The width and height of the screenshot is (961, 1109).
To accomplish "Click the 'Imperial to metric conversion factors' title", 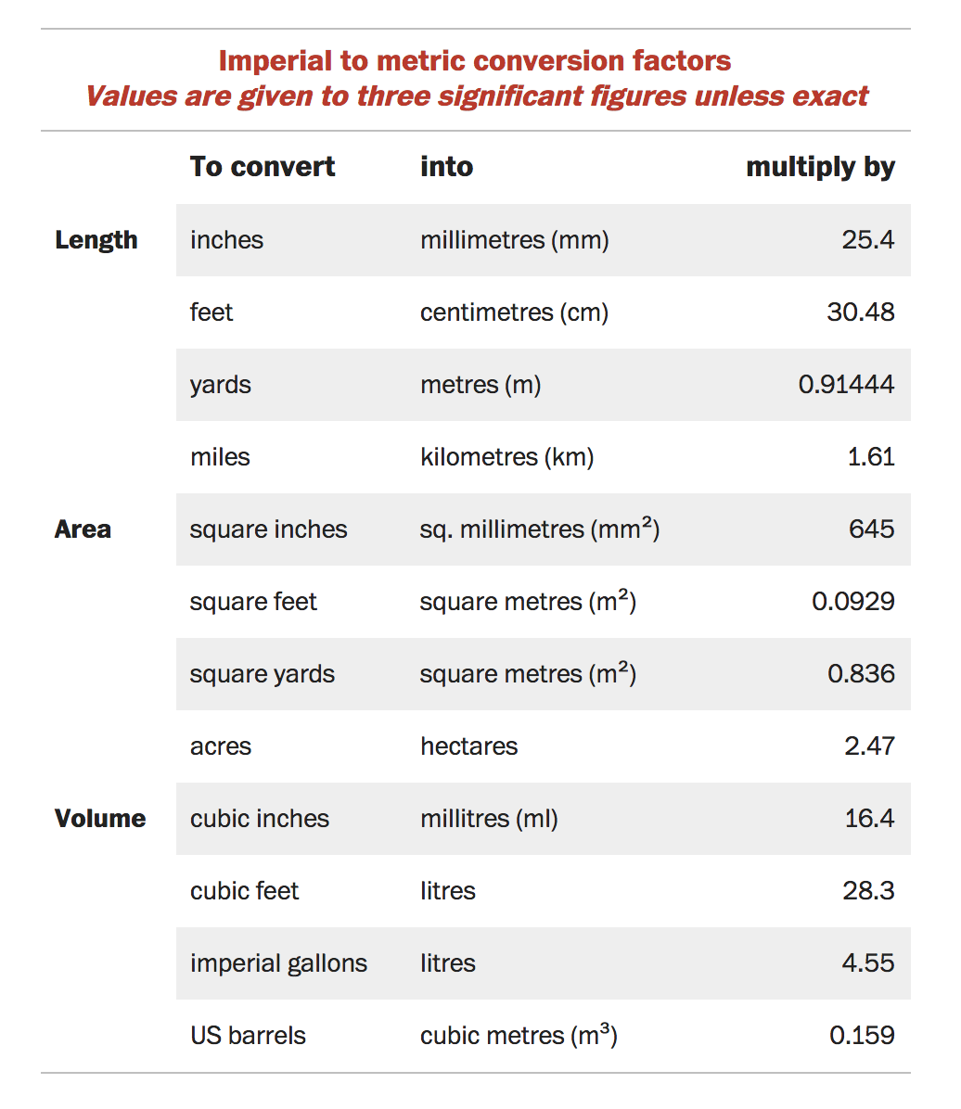I will pos(475,61).
